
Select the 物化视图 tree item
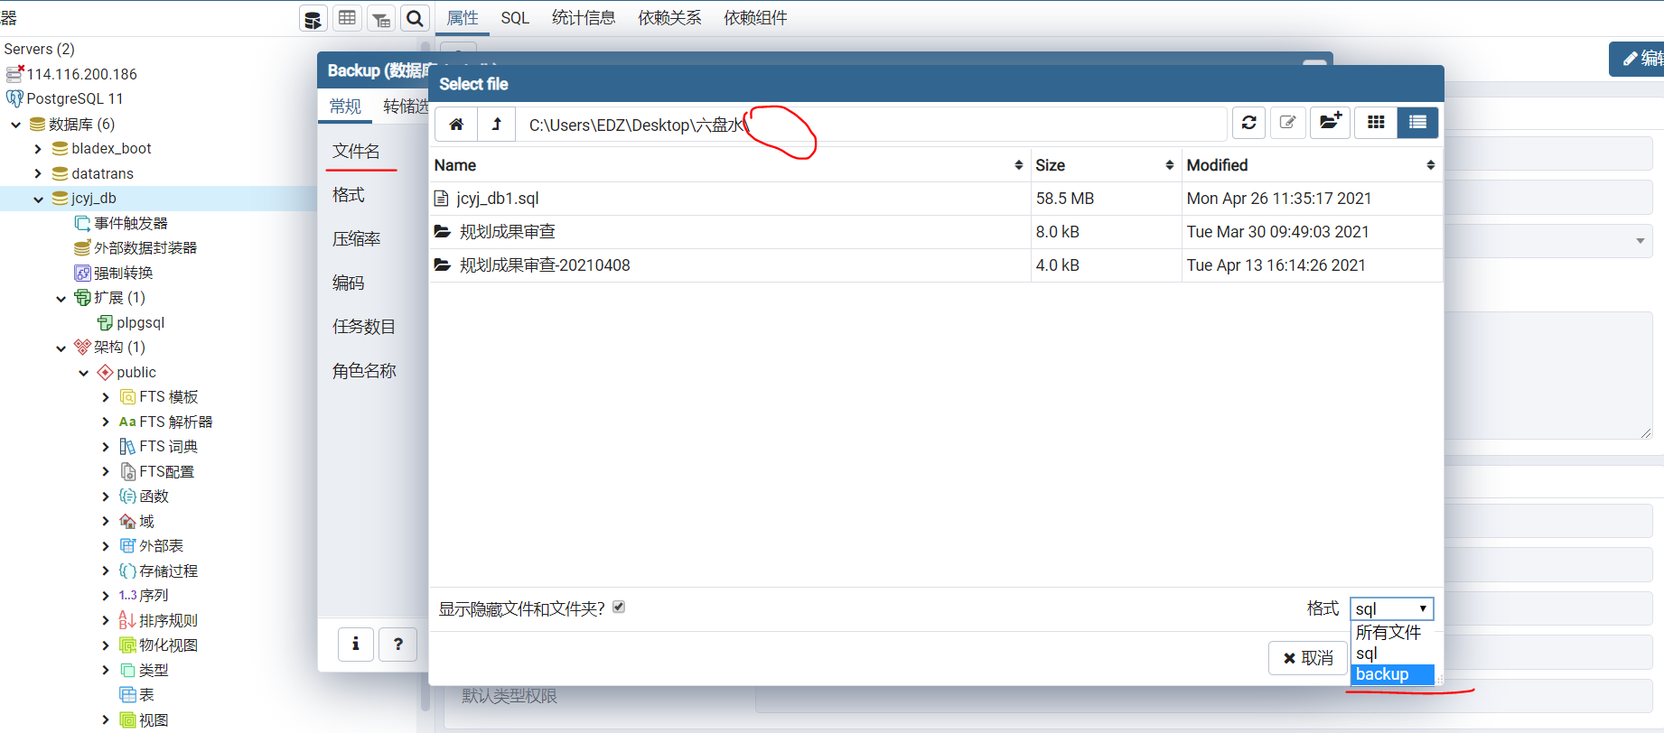click(168, 645)
